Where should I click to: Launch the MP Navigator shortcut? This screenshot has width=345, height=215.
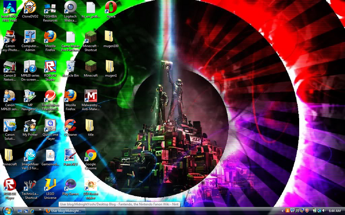[30, 101]
